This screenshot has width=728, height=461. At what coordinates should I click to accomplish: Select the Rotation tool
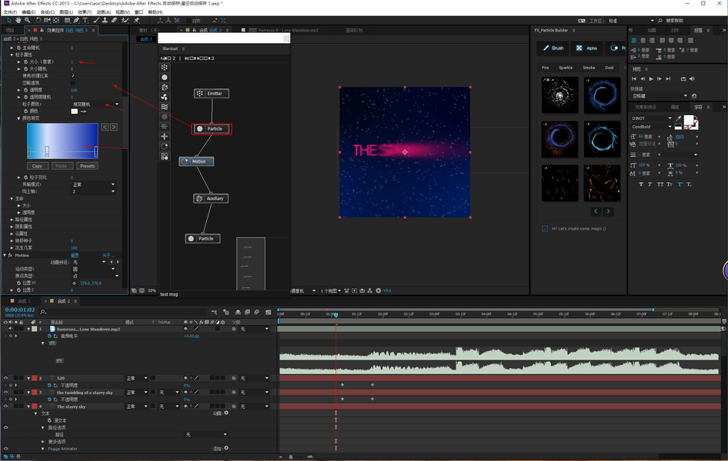click(x=38, y=21)
